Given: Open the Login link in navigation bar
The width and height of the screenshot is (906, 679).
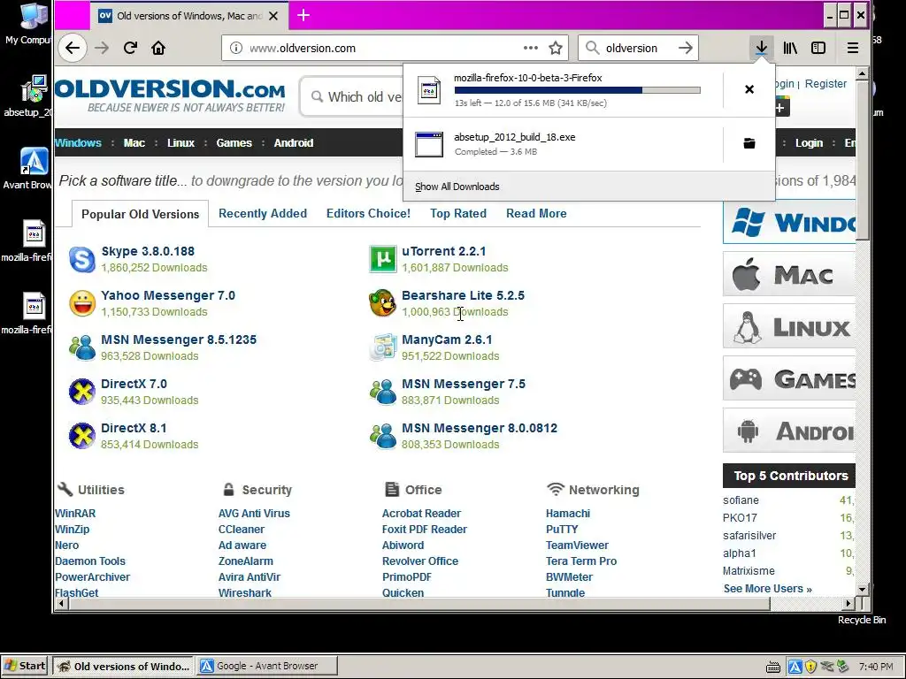Looking at the screenshot, I should [809, 142].
